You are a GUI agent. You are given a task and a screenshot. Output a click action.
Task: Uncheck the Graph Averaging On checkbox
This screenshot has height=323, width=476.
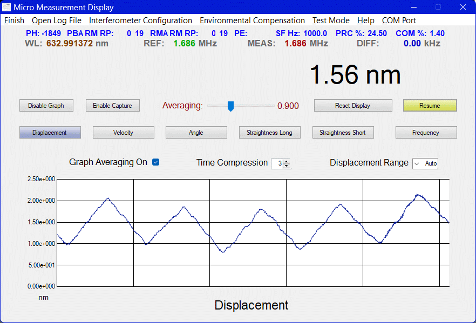(156, 162)
